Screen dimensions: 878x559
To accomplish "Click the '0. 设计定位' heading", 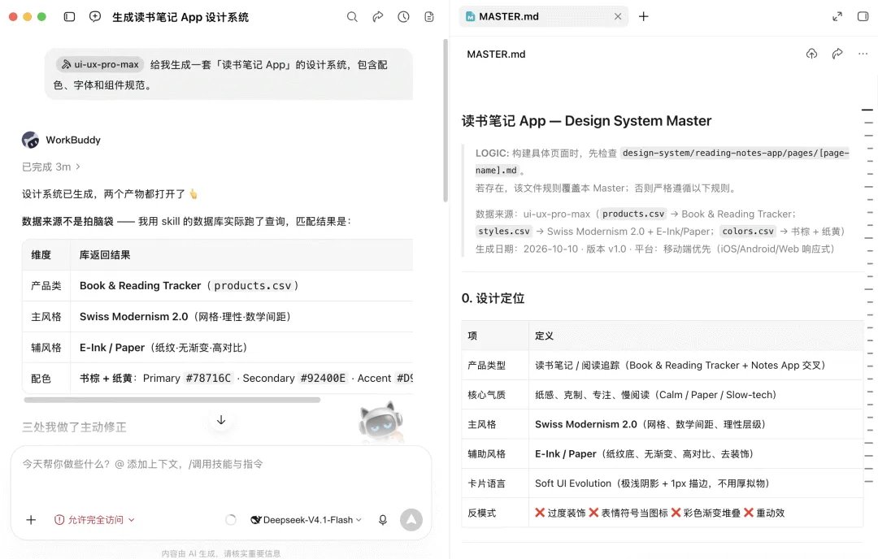I will pos(493,298).
